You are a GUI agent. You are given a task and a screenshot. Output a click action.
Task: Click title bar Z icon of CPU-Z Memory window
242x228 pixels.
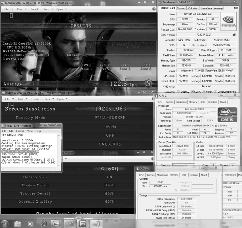[137, 169]
